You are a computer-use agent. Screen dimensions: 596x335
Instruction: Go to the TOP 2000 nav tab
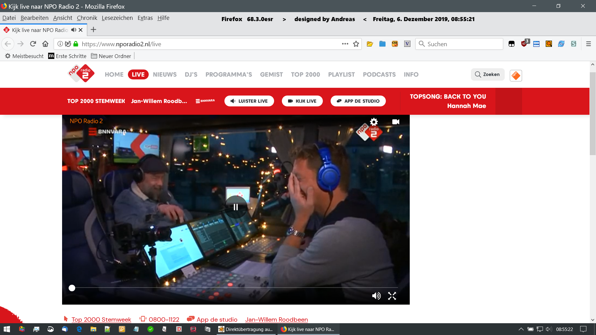pos(305,74)
